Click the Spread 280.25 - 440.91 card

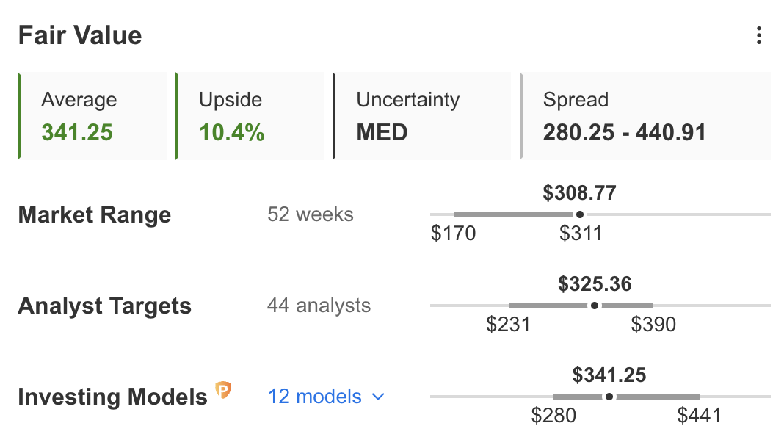(x=645, y=116)
